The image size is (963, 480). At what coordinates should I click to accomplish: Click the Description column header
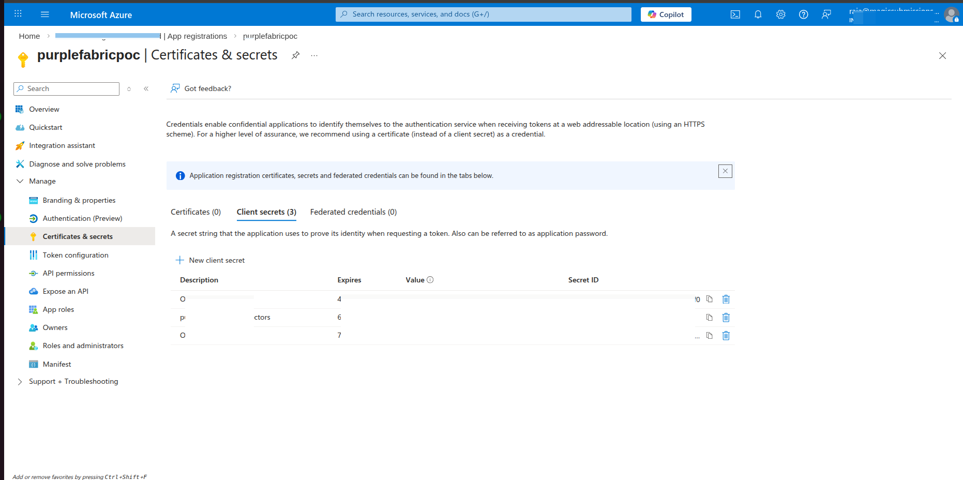pos(199,280)
